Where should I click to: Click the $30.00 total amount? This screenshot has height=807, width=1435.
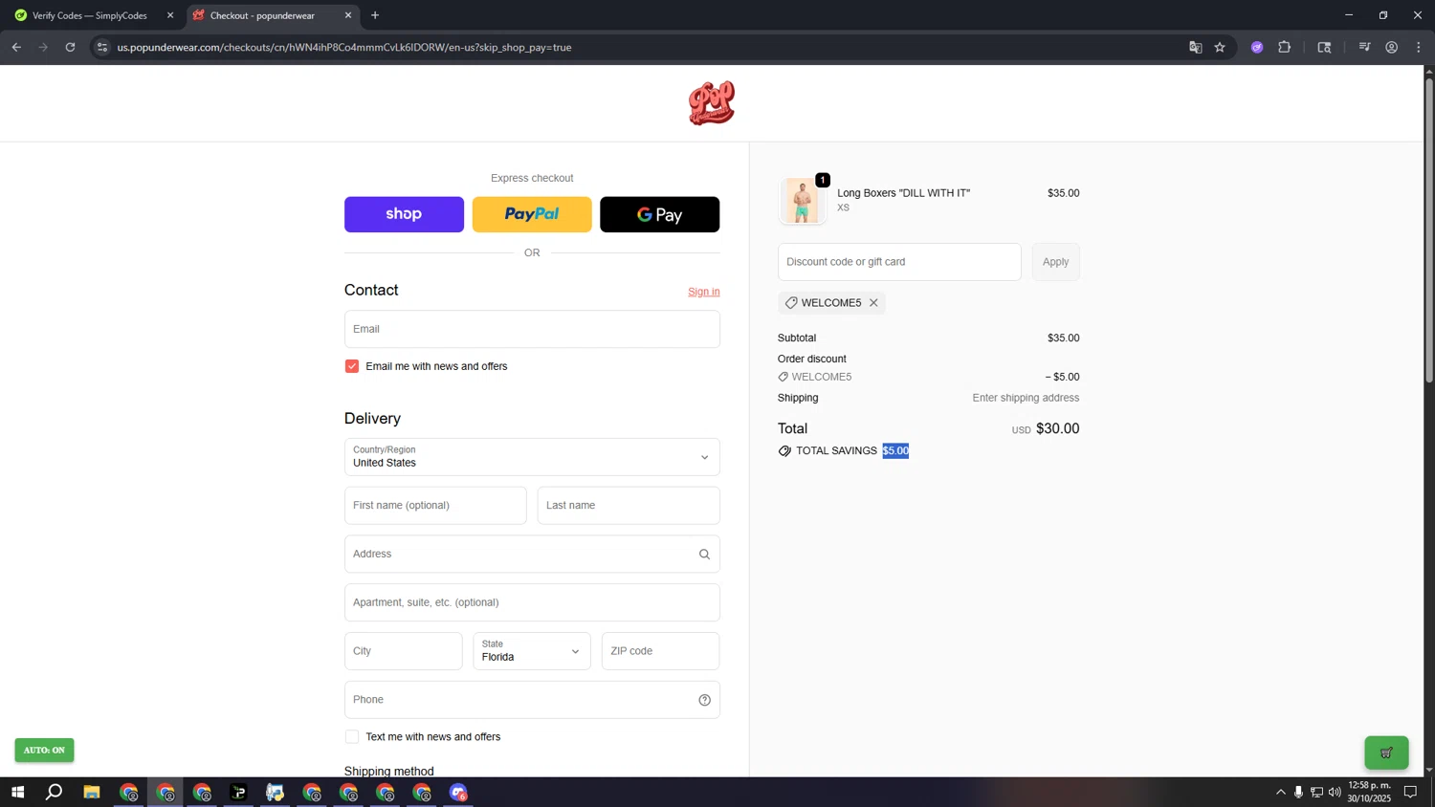click(x=1057, y=429)
